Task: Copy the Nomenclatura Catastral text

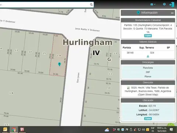Action: coord(148,35)
